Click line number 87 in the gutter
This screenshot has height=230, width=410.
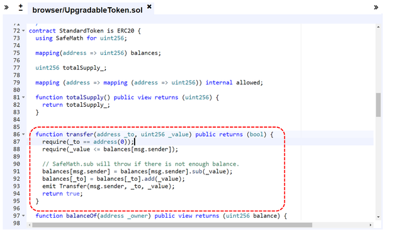[17, 142]
